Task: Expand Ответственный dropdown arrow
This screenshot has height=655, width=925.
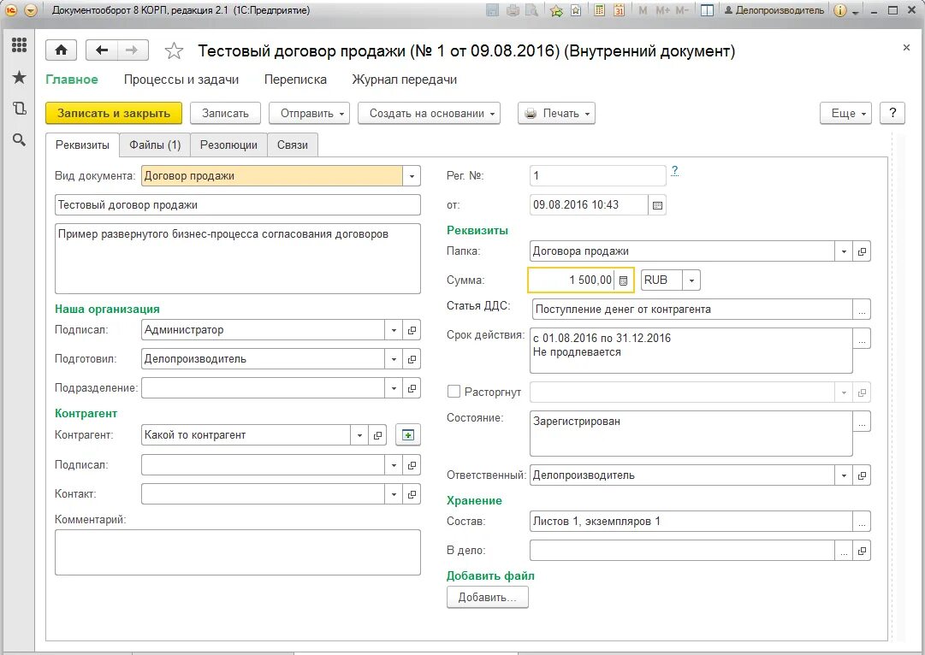Action: [x=844, y=475]
